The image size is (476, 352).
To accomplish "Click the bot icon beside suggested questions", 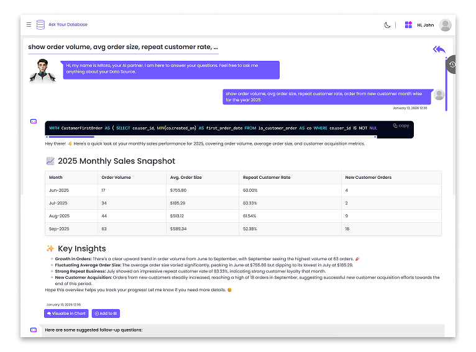I will pyautogui.click(x=34, y=330).
